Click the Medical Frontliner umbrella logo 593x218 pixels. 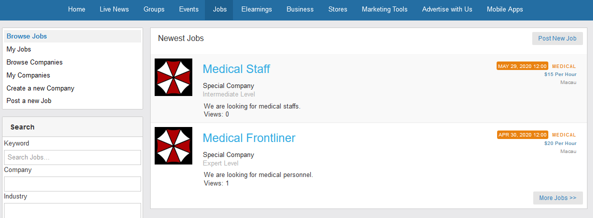(x=173, y=146)
